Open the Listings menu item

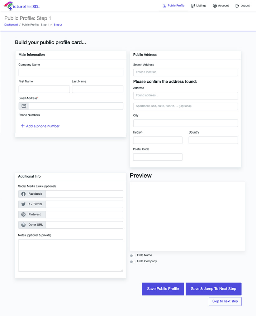[x=199, y=6]
